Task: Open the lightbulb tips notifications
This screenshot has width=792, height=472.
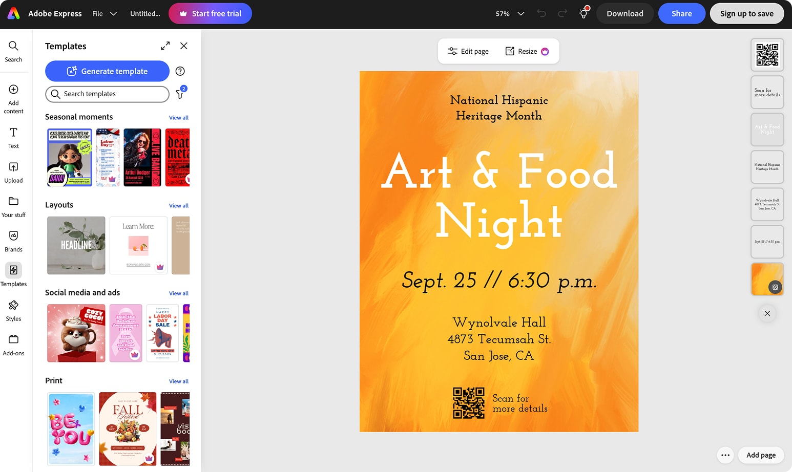Action: (x=583, y=13)
